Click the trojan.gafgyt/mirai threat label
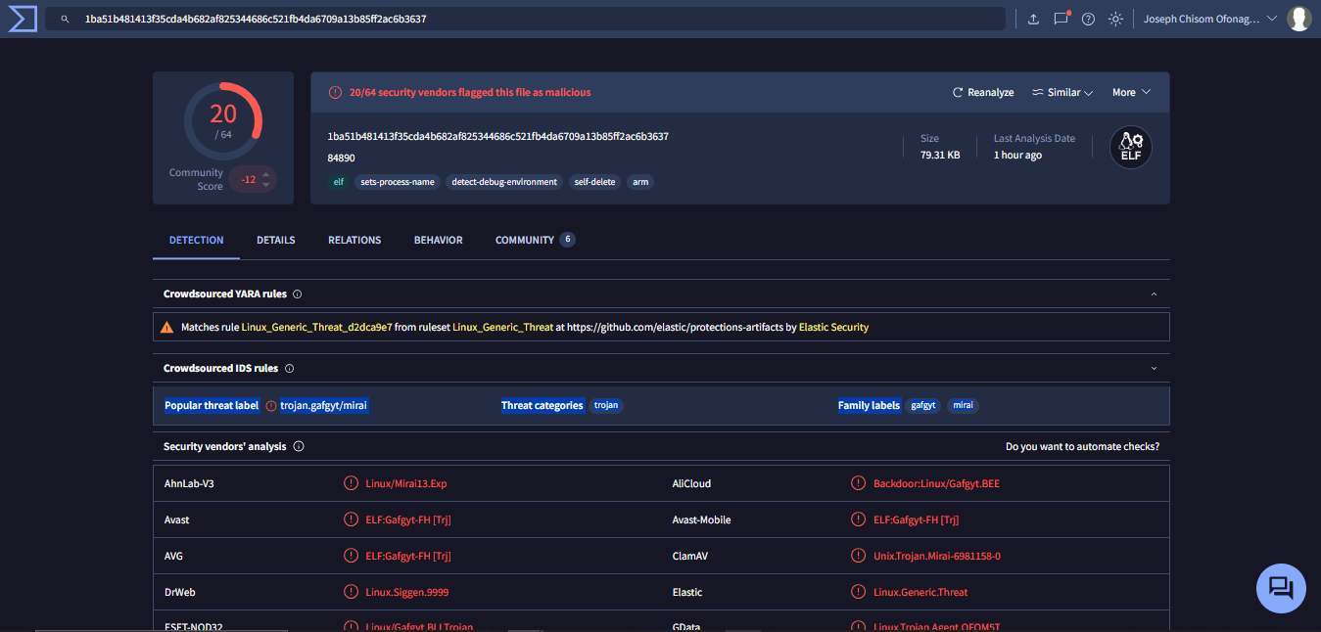Viewport: 1321px width, 632px height. [324, 405]
